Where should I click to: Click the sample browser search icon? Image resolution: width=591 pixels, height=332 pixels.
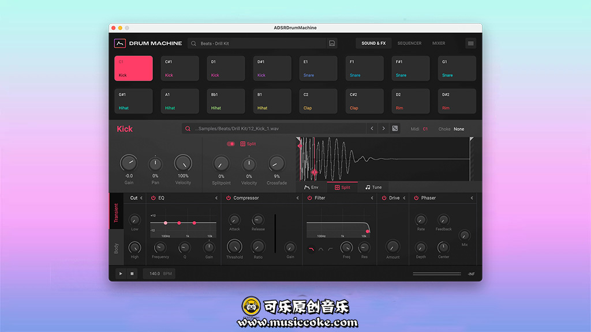[x=188, y=129]
